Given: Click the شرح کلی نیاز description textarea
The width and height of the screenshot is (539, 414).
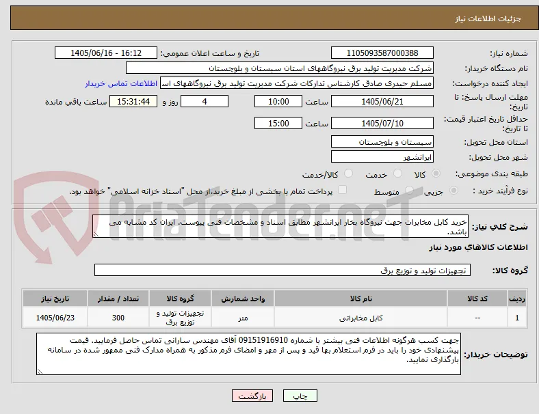Looking at the screenshot, I should point(280,226).
